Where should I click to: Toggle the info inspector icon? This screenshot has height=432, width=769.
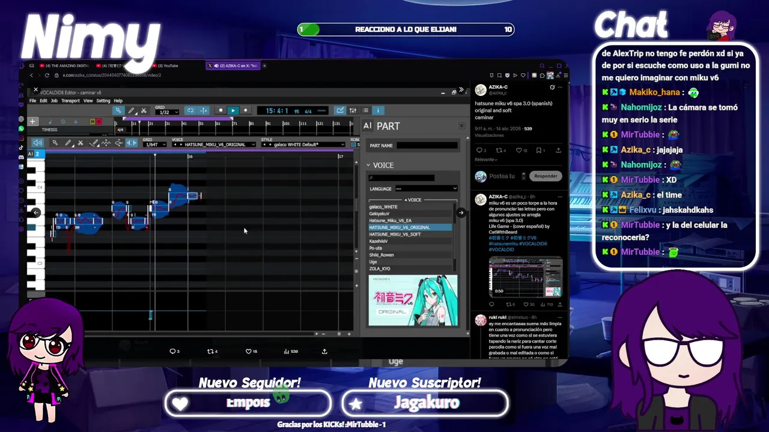click(x=378, y=110)
